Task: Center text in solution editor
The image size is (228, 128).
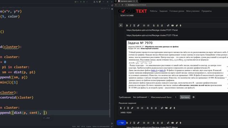Action: pyautogui.click(x=152, y=108)
